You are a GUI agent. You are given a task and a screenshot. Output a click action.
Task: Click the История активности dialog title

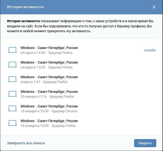pos(25,7)
